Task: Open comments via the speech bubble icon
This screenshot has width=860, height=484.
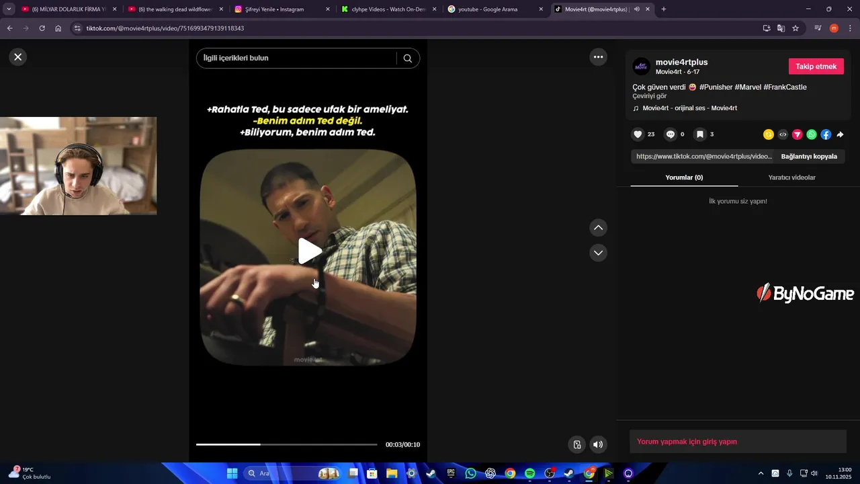Action: coord(670,134)
